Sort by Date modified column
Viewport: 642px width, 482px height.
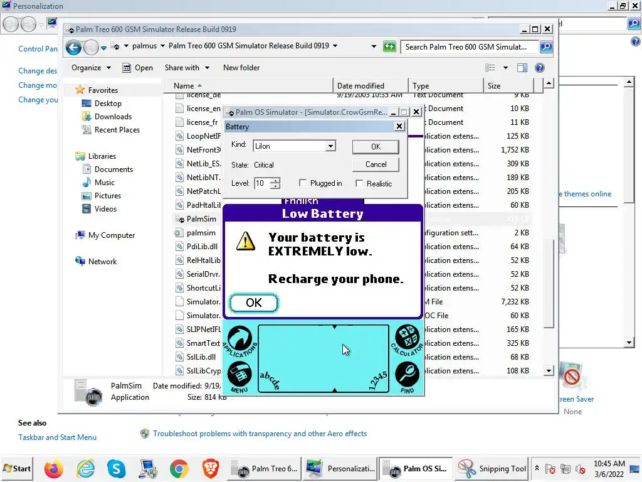tap(371, 85)
